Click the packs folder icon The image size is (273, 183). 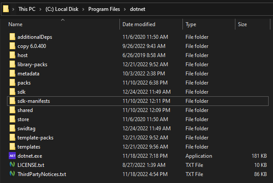pos(12,82)
